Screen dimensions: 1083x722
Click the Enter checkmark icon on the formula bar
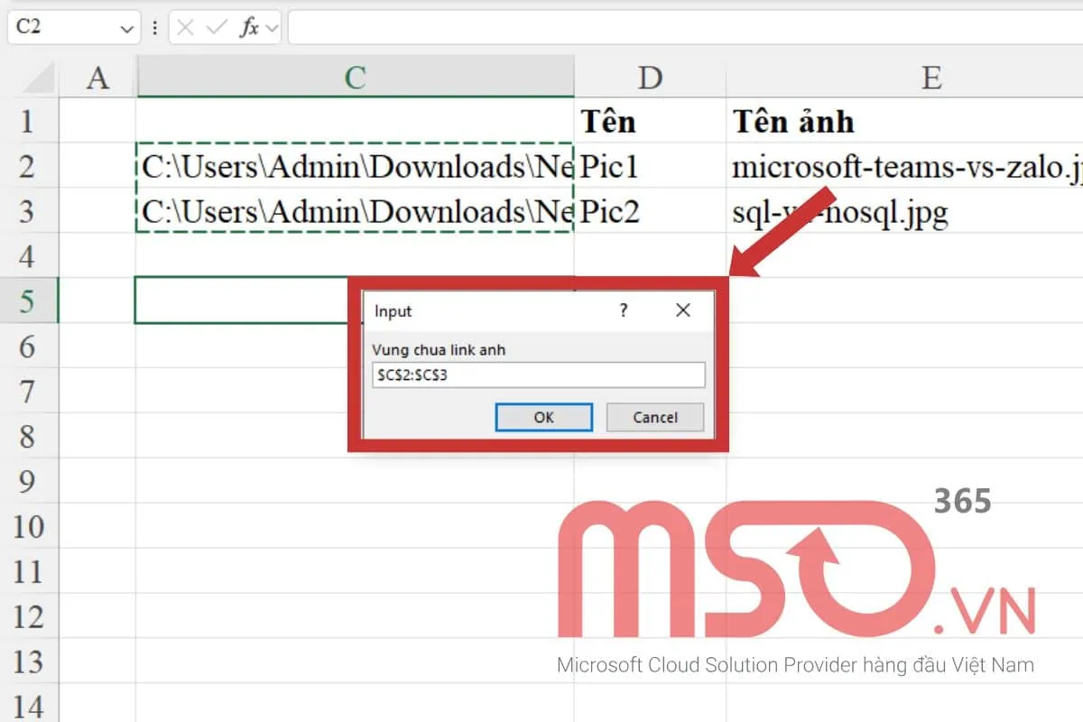215,27
